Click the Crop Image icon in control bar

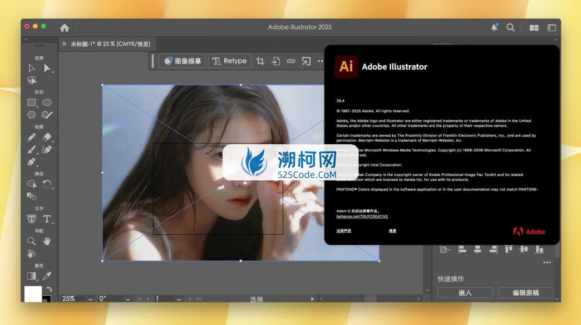(260, 61)
